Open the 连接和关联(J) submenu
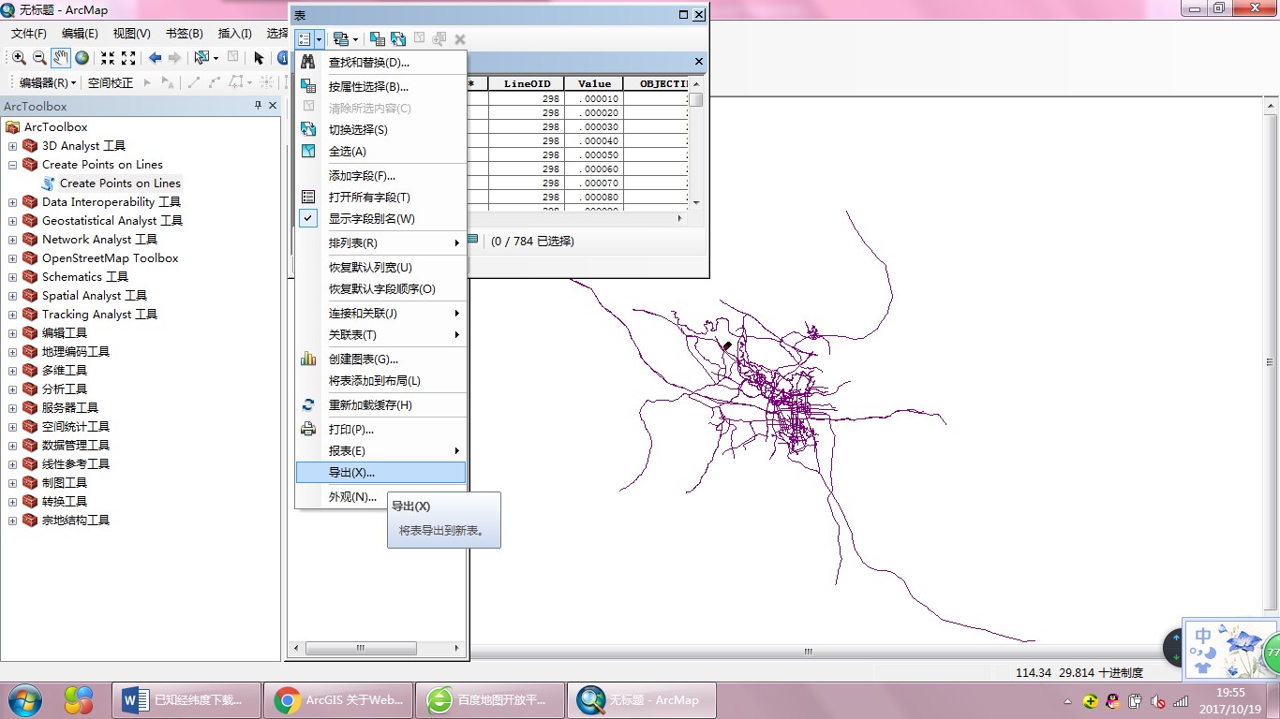 click(380, 313)
